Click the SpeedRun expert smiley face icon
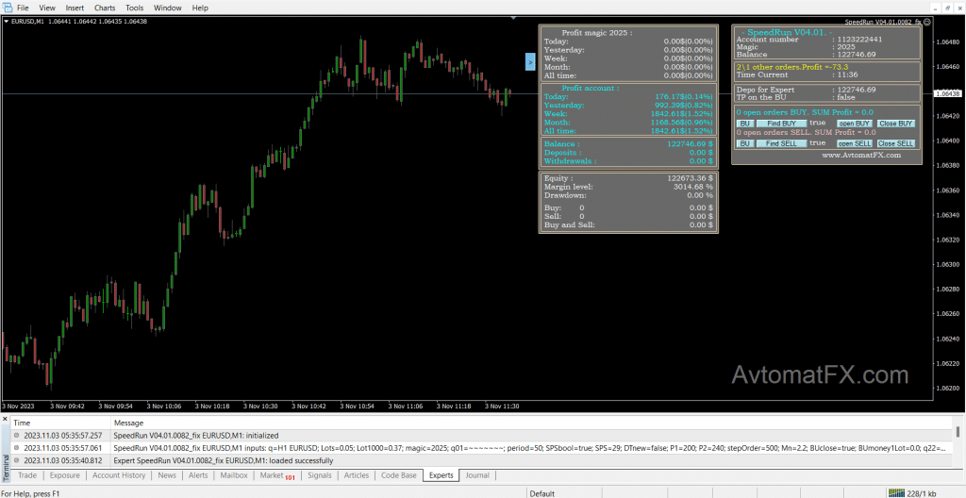The image size is (966, 498). pos(927,21)
